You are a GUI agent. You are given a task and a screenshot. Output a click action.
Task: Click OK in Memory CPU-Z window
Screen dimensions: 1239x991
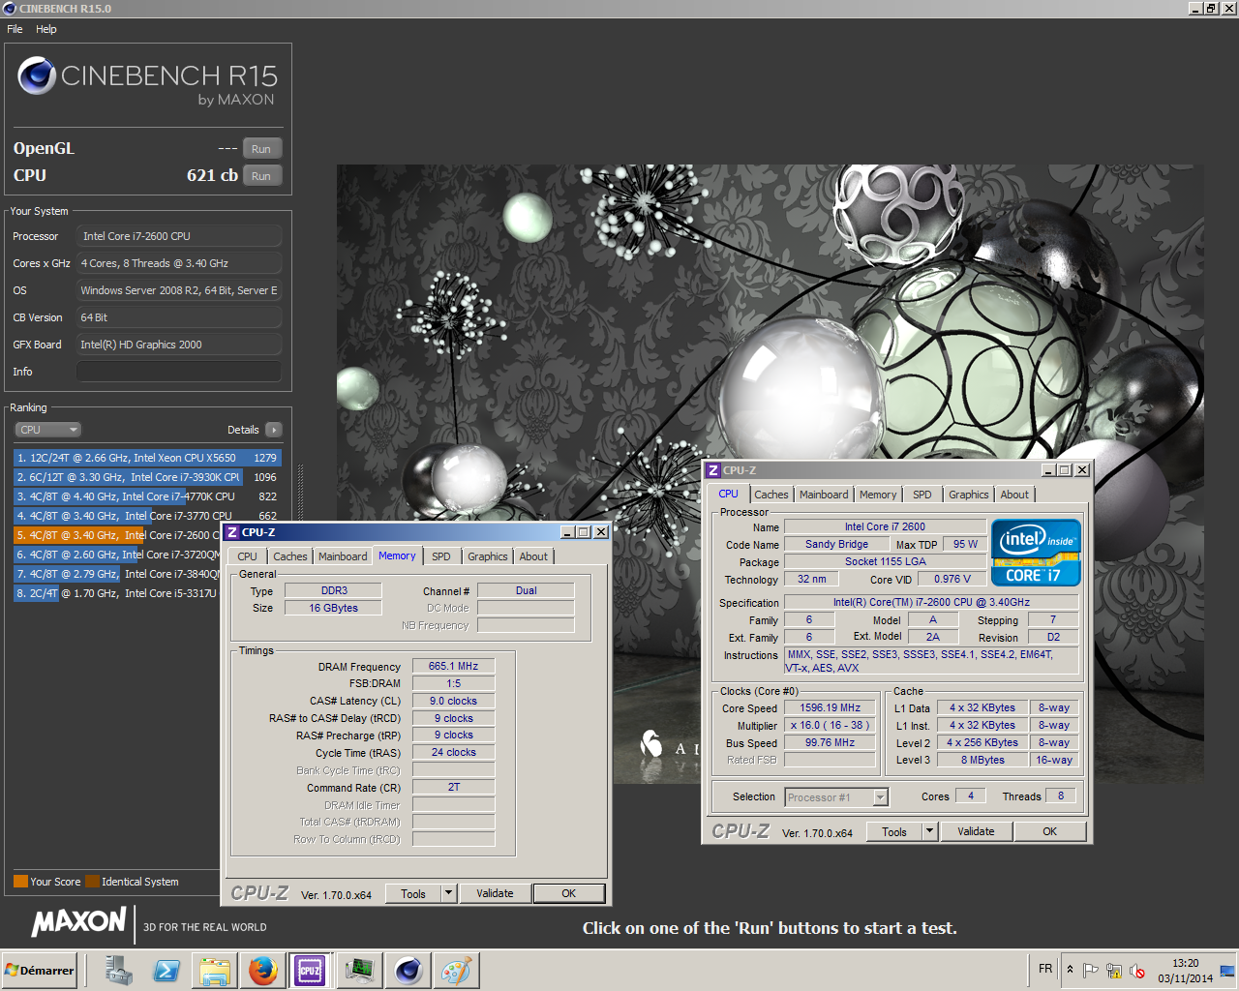click(x=569, y=893)
